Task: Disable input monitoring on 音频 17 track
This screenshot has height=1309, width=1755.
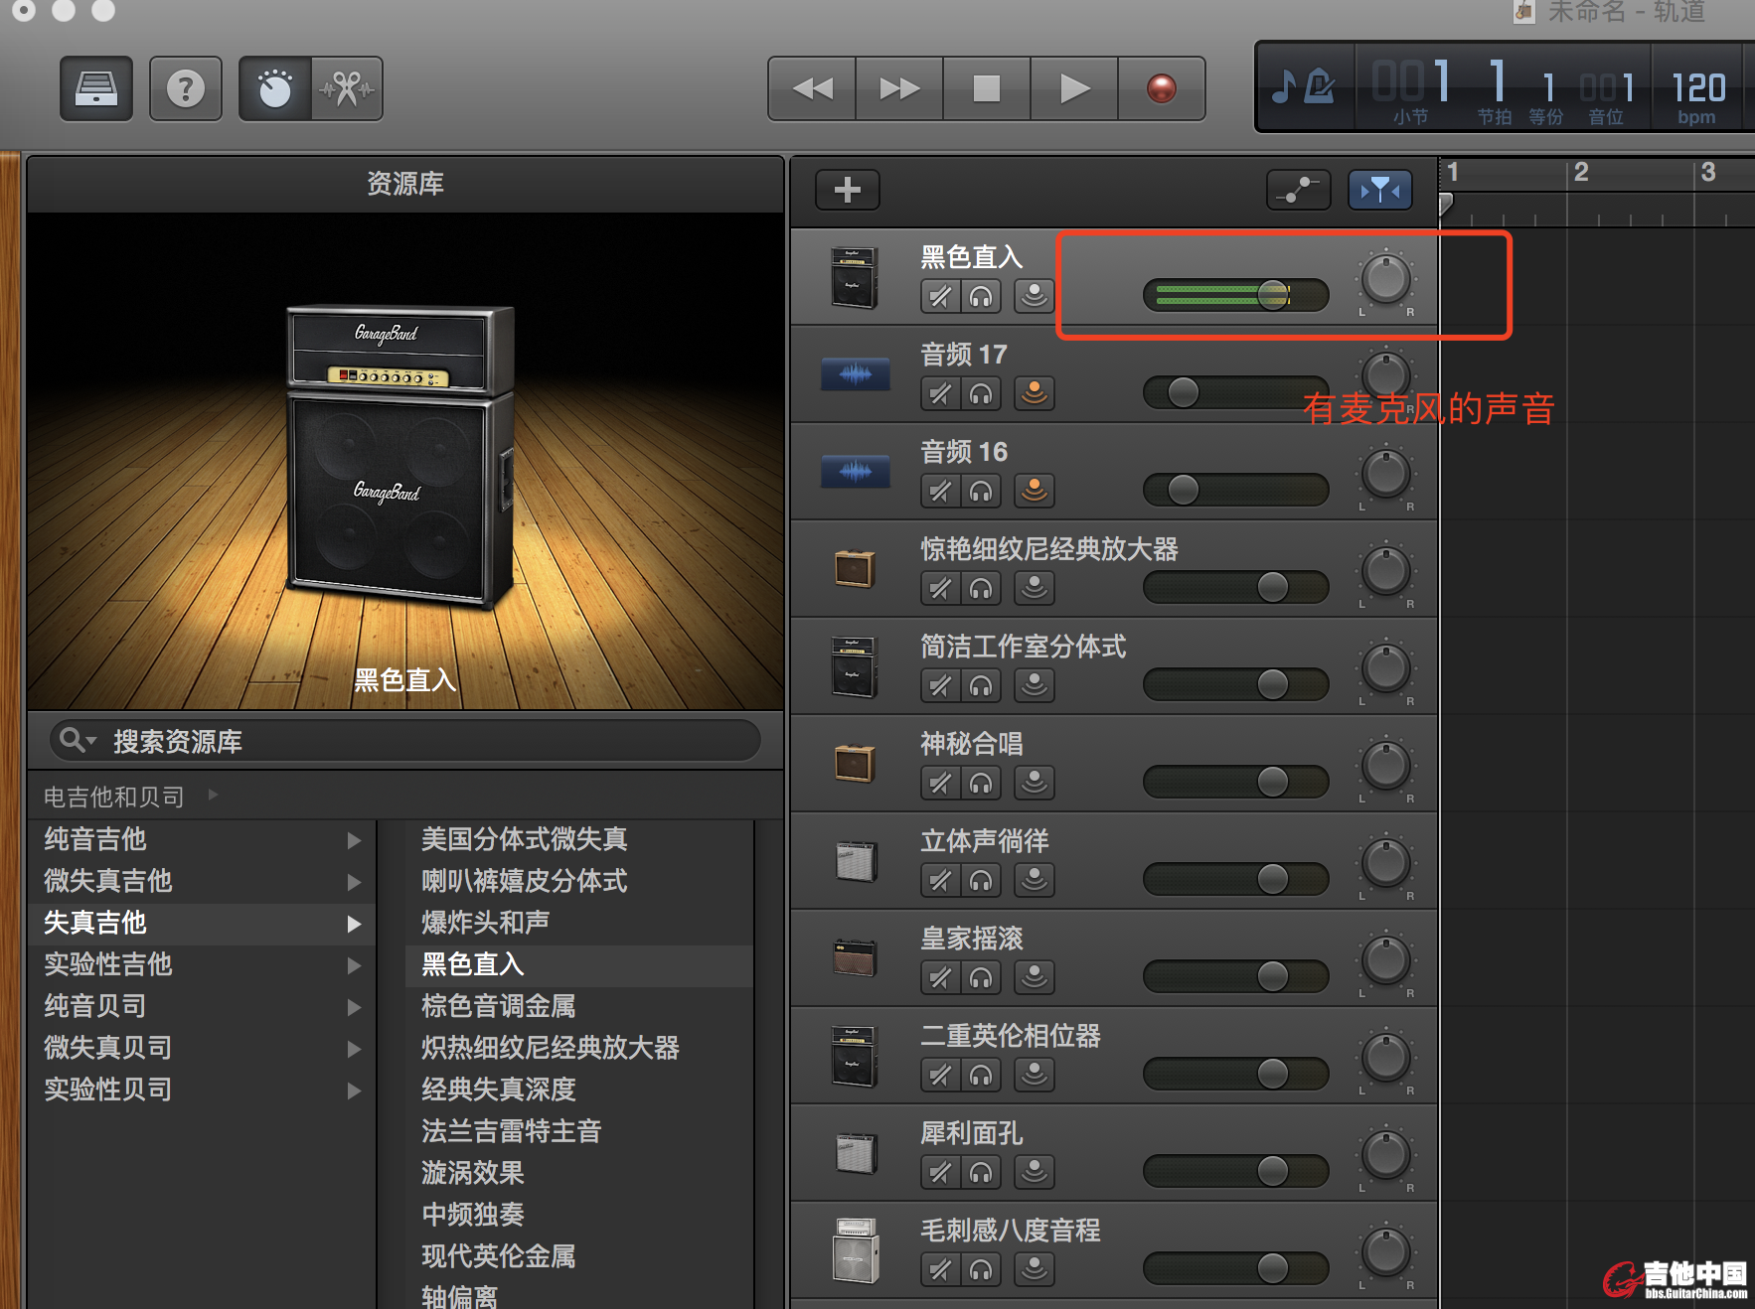Action: pyautogui.click(x=1035, y=393)
